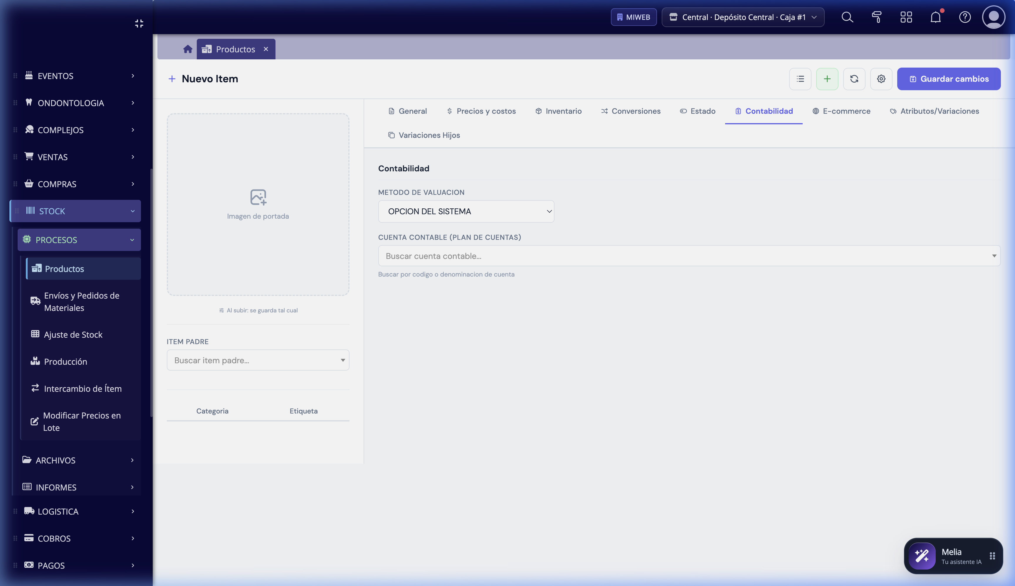Image resolution: width=1015 pixels, height=586 pixels.
Task: Switch to the Inventario tab
Action: click(x=559, y=111)
